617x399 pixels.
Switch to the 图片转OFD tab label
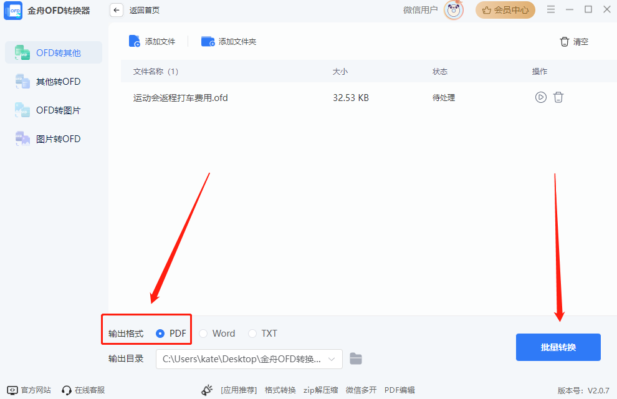pyautogui.click(x=58, y=139)
